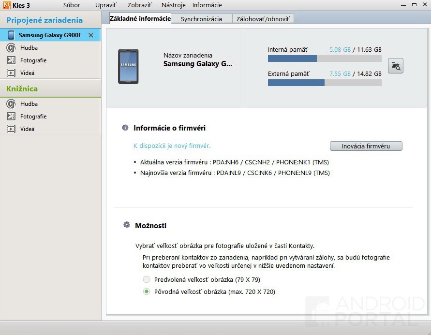Switch to the Synchronizácia tab
Image resolution: width=431 pixels, height=335 pixels.
(x=201, y=19)
